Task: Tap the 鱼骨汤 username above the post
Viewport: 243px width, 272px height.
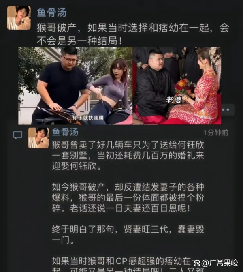Action: 52,12
